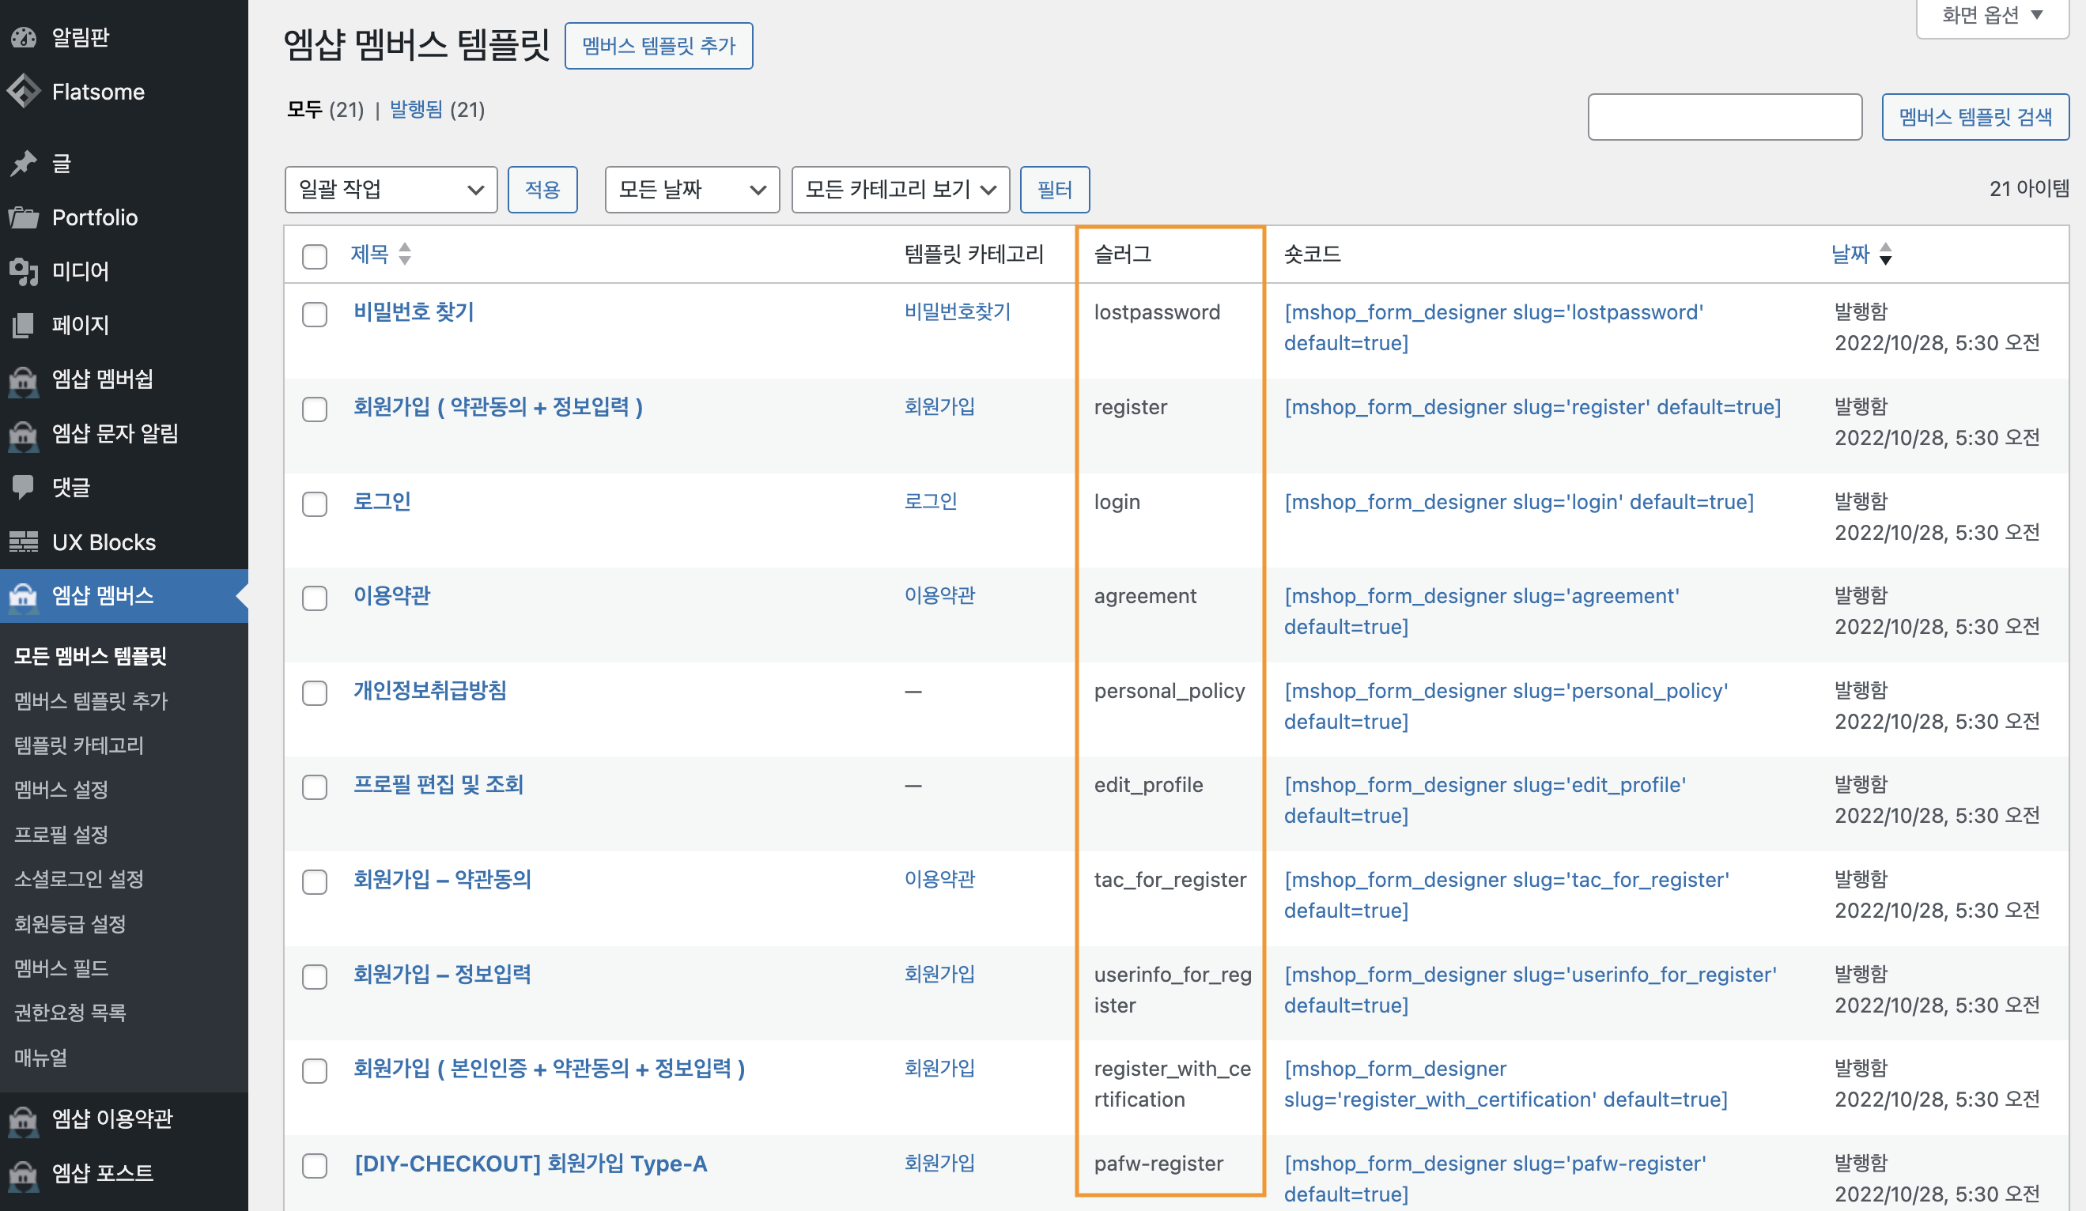Click the pushpin icon for posts

[23, 163]
